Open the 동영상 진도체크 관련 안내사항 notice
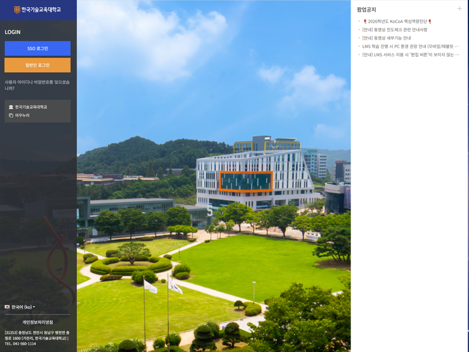This screenshot has width=469, height=352. coord(395,29)
